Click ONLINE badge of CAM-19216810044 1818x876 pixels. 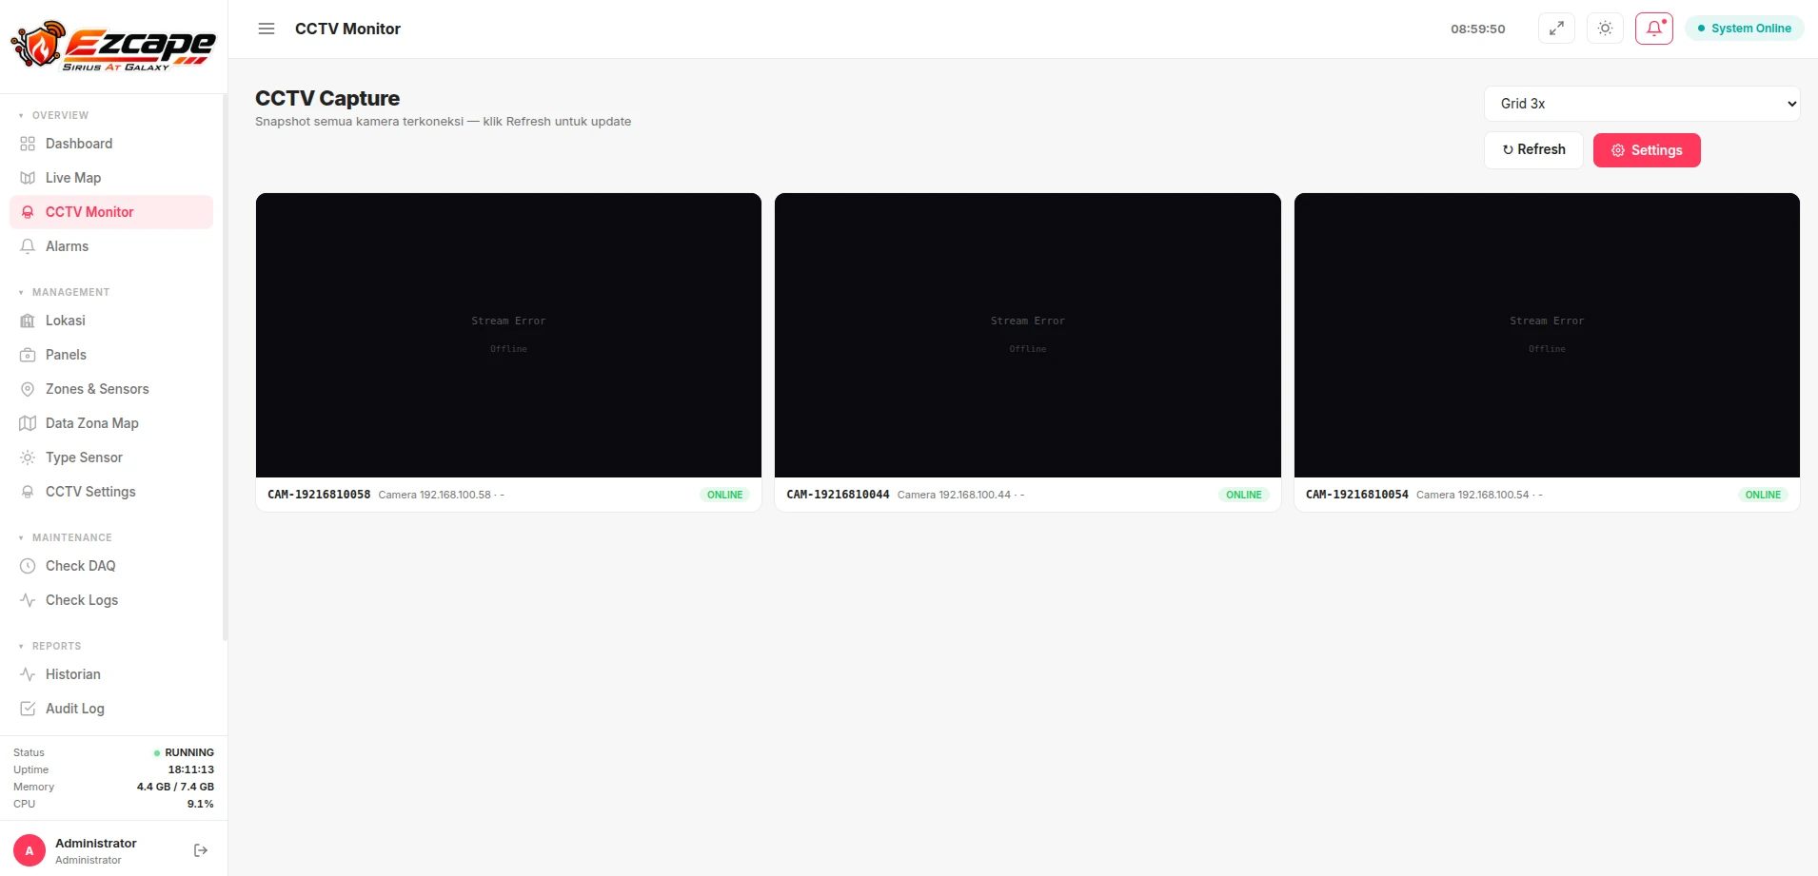tap(1244, 495)
